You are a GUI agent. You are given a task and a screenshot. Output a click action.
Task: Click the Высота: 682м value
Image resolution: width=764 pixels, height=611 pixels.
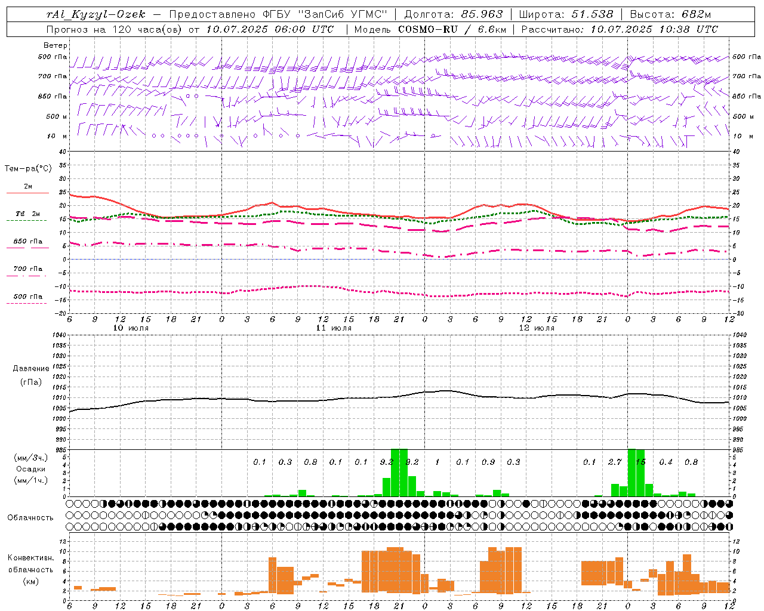click(670, 14)
